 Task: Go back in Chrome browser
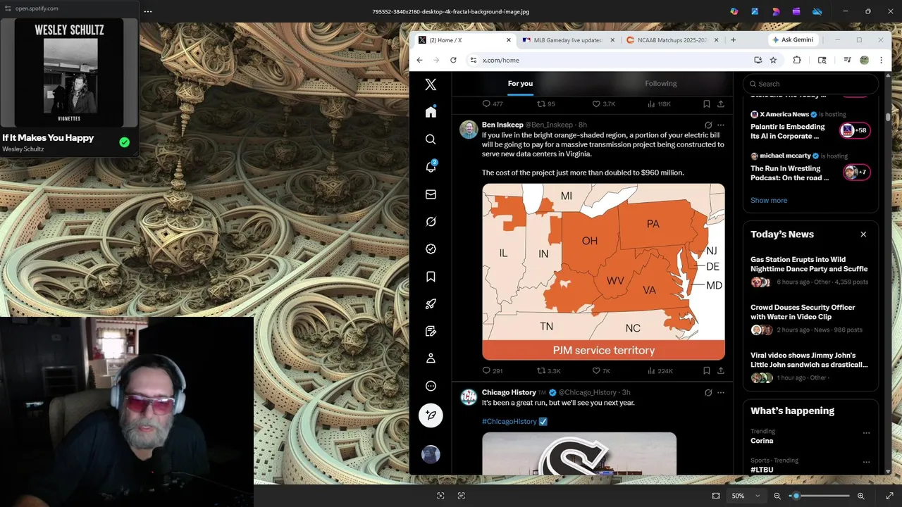(x=419, y=60)
